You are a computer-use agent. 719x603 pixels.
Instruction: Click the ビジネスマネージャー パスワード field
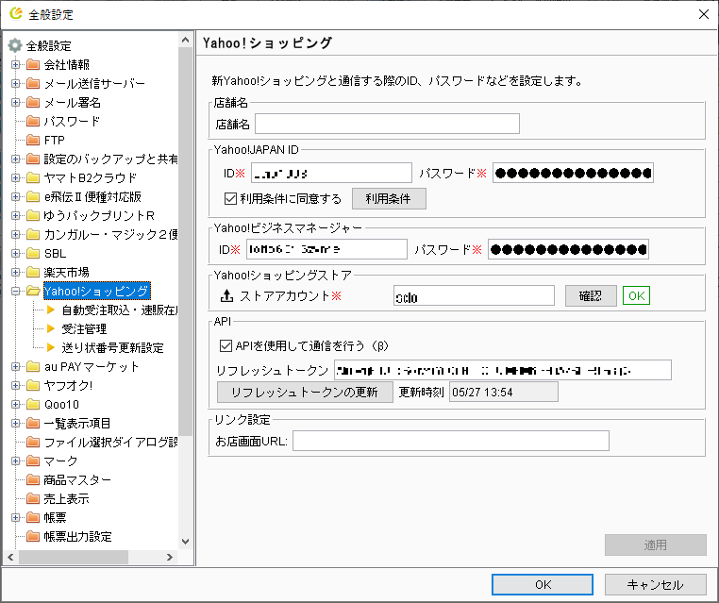pos(568,249)
